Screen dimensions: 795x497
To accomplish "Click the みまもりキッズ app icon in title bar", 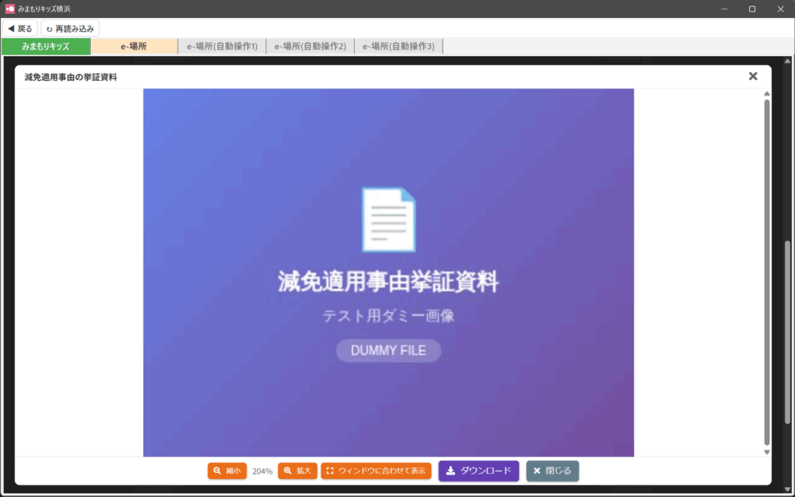I will coord(9,9).
